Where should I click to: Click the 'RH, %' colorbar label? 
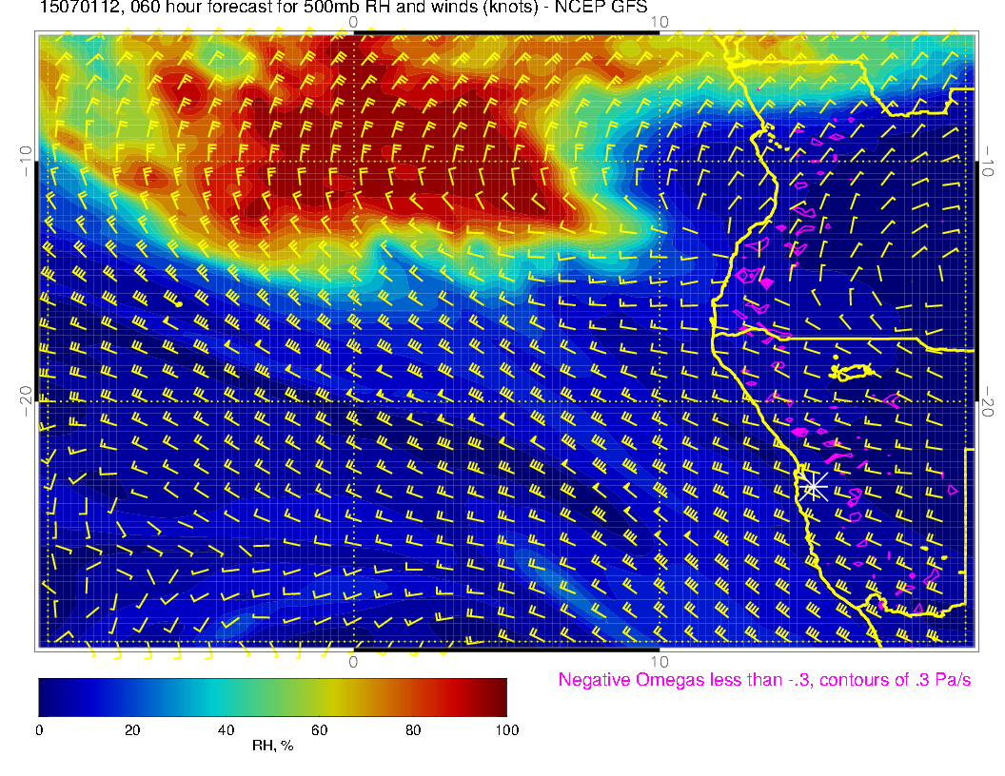(x=272, y=746)
